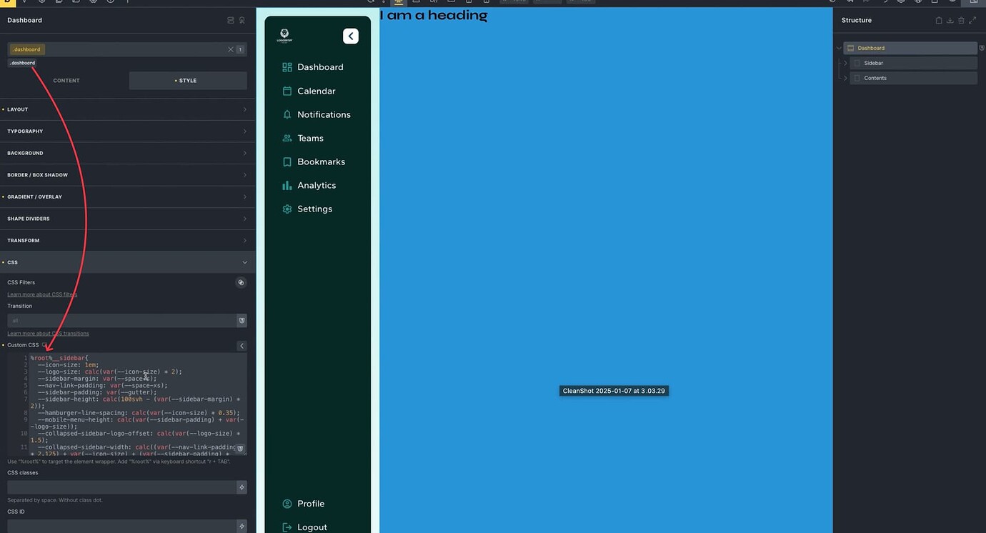Click the pseudo-class icon next to Dashboard title
This screenshot has width=986, height=533.
click(241, 20)
